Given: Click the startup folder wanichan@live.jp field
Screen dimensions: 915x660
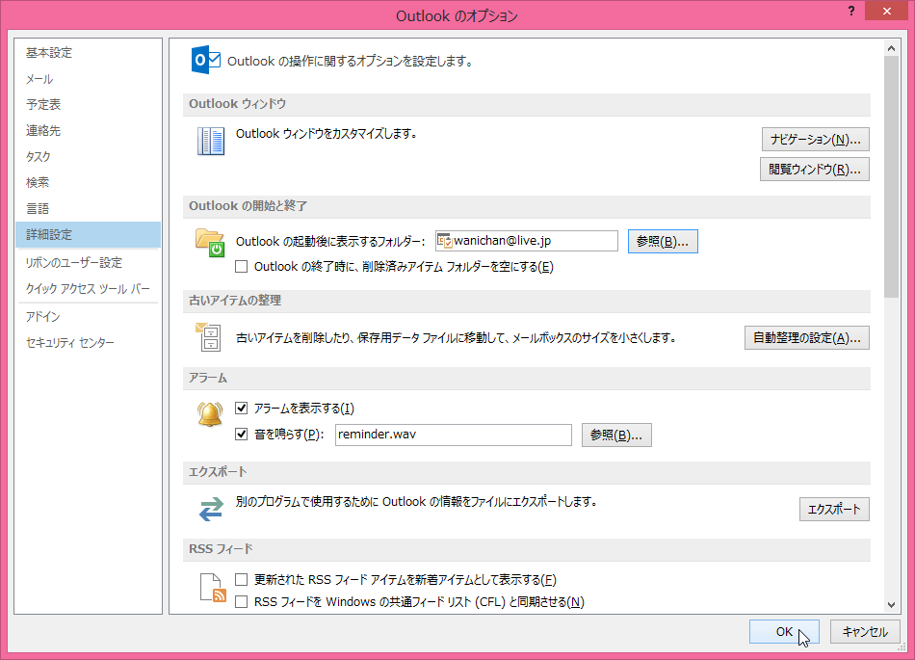Looking at the screenshot, I should (526, 241).
